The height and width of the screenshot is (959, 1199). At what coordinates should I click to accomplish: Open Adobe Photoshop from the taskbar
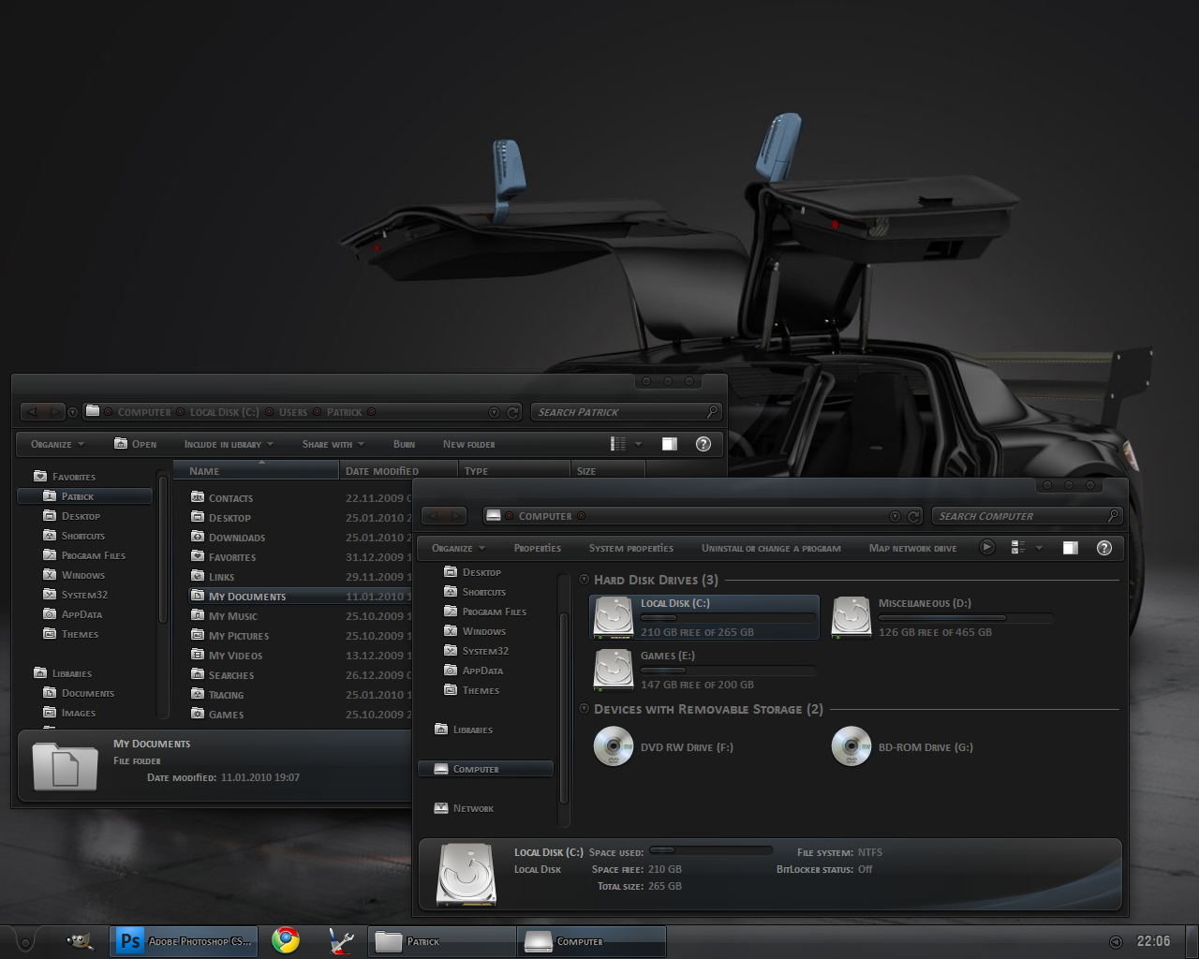coord(184,941)
